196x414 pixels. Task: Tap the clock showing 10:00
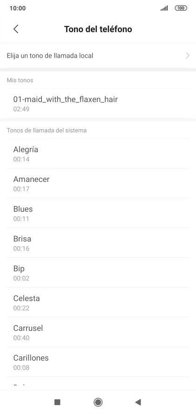click(x=17, y=8)
